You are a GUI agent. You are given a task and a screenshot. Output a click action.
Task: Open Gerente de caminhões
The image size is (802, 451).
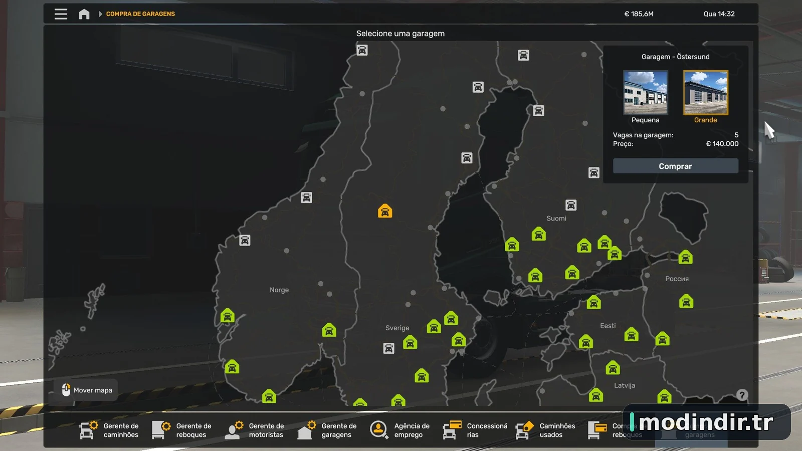tap(109, 430)
